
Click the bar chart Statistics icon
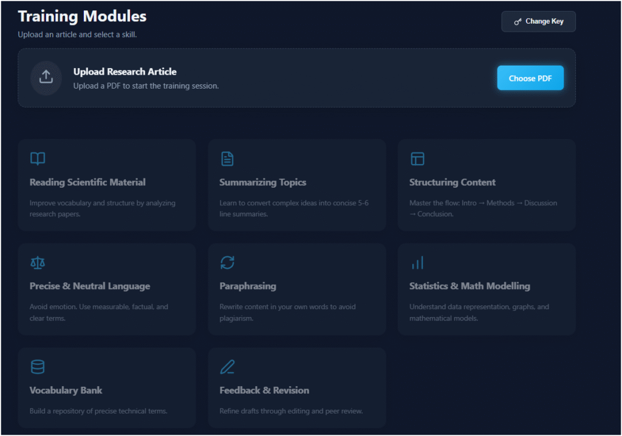[417, 263]
